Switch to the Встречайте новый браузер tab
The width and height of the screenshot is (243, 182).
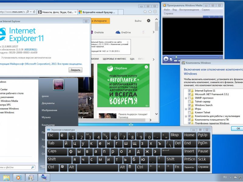98,12
